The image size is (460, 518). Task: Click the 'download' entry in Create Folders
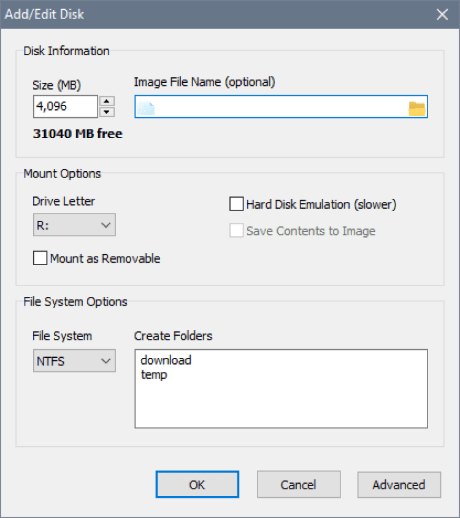tap(166, 360)
